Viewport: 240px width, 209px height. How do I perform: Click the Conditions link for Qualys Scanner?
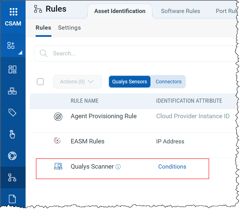(172, 167)
